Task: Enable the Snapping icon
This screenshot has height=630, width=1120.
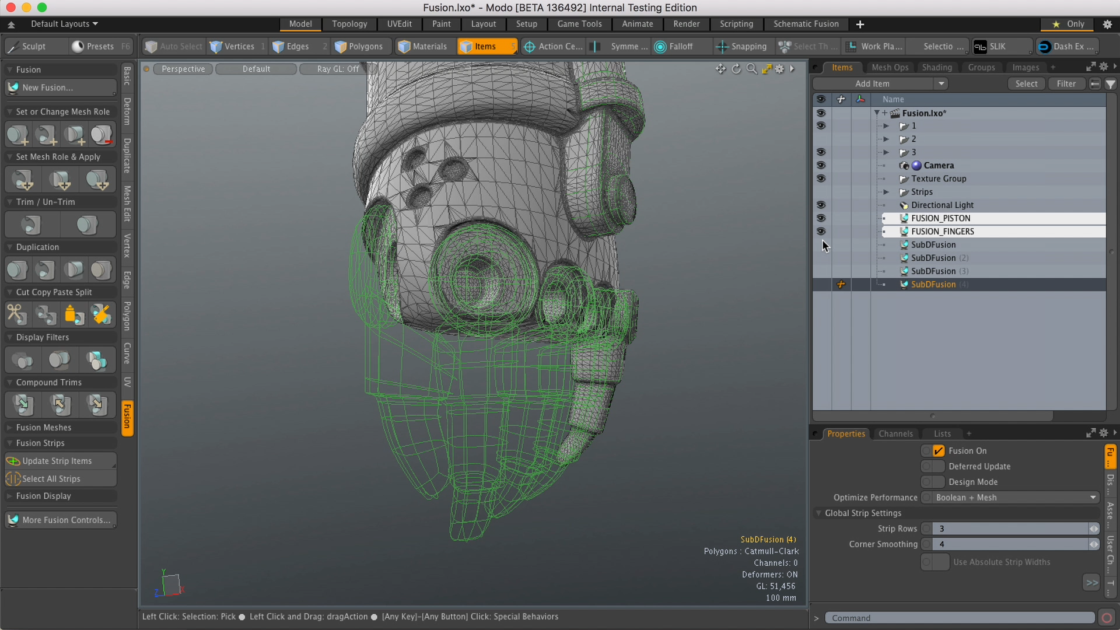Action: (x=722, y=47)
